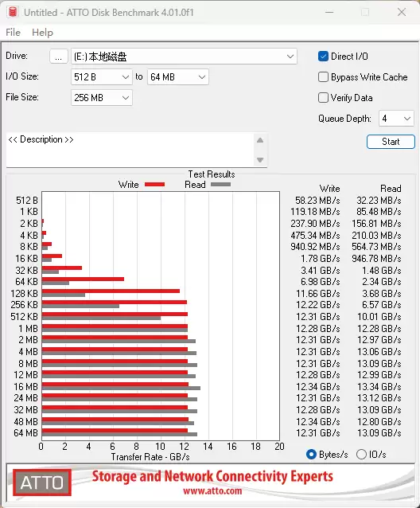Click the description scroll down arrow

(260, 160)
